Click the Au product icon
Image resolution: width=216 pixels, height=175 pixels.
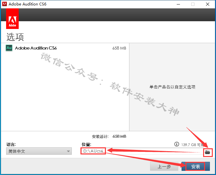pos(9,48)
